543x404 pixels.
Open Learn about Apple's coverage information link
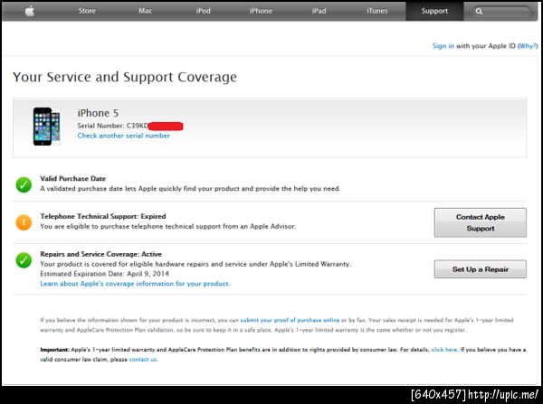(135, 284)
